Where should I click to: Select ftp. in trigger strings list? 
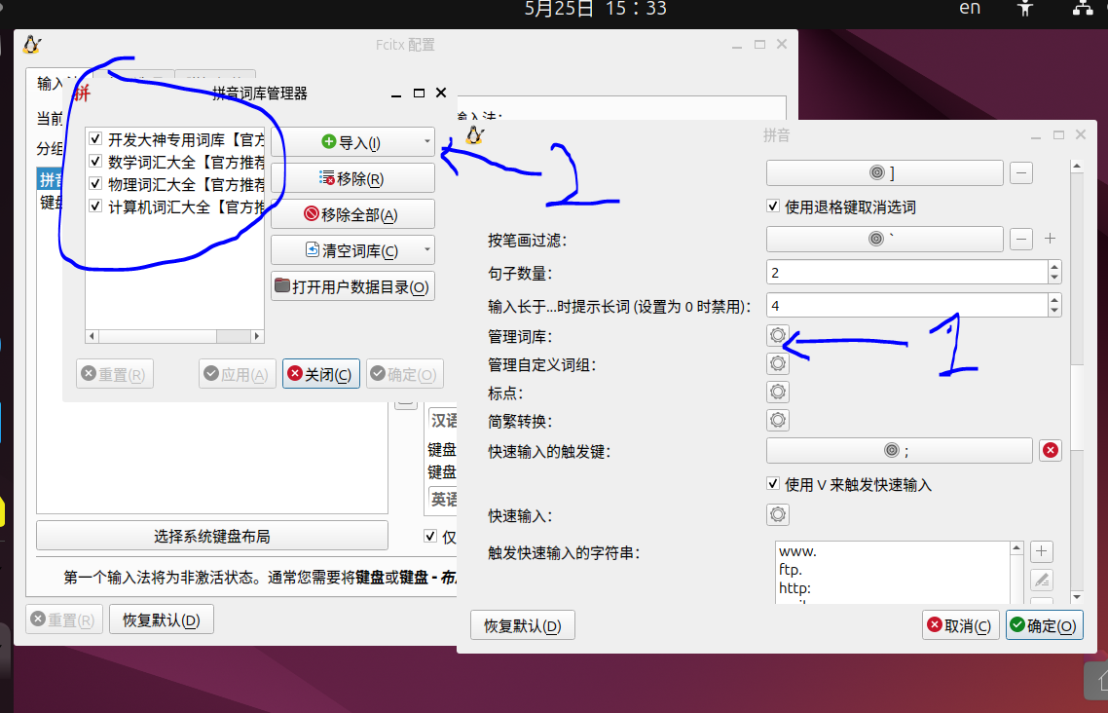791,570
